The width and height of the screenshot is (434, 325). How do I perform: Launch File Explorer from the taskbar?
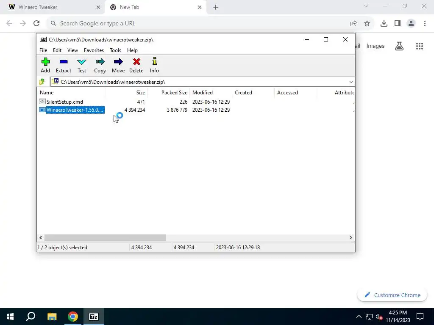pos(52,317)
